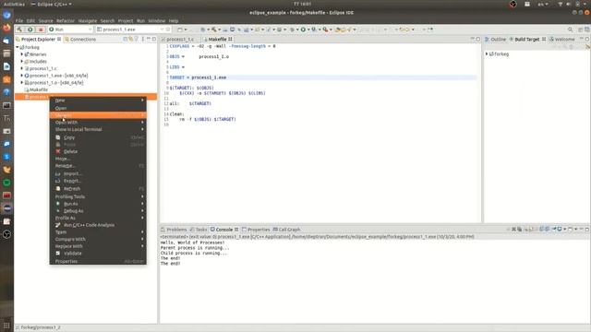Open the Source menu
The width and height of the screenshot is (591, 332).
(x=46, y=20)
